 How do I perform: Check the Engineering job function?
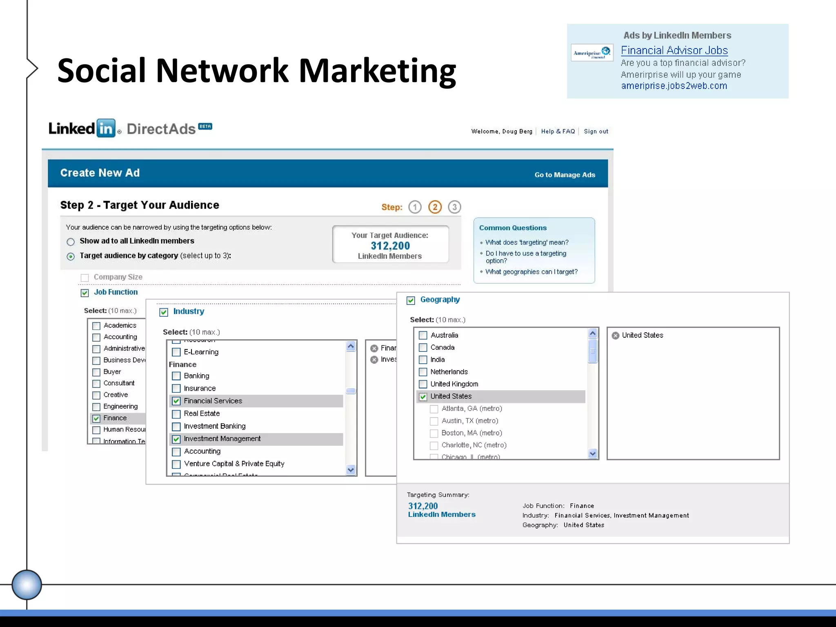point(96,407)
